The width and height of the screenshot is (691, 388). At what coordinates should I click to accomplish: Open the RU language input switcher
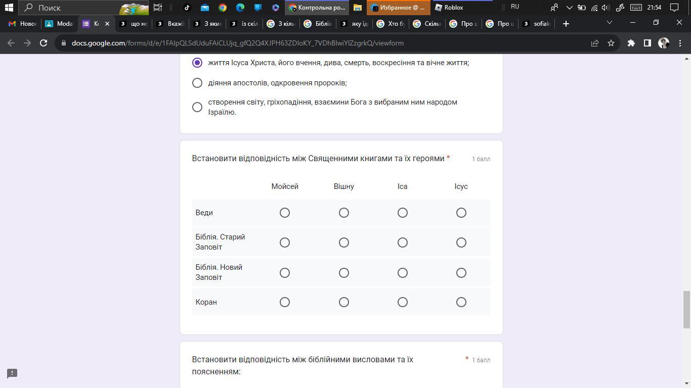515,7
